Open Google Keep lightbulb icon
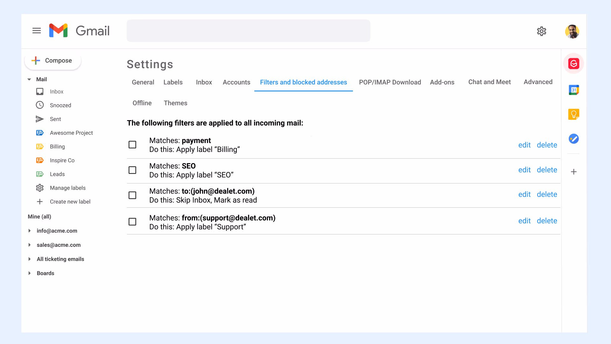Screen dimensions: 611x344 [573, 114]
